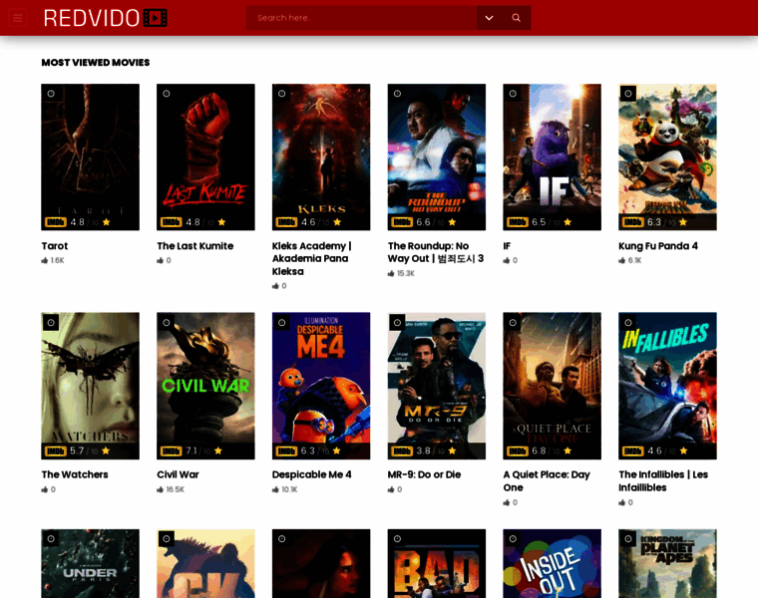Click the watch-later clock on Kung Fu Panda 4 poster
Screen dimensions: 758x598
(628, 94)
